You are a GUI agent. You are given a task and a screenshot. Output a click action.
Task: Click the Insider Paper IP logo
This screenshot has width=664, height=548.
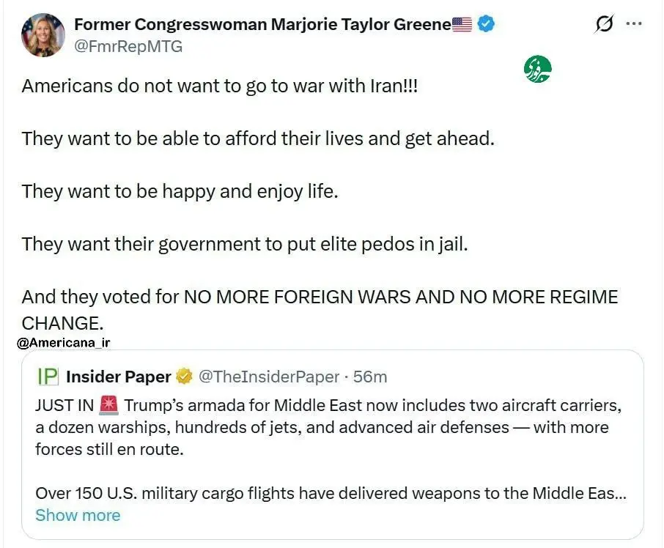[48, 377]
